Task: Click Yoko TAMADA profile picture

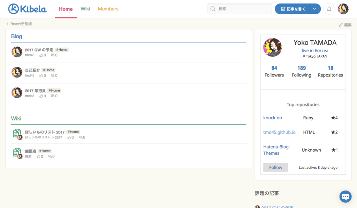Action: (x=273, y=47)
